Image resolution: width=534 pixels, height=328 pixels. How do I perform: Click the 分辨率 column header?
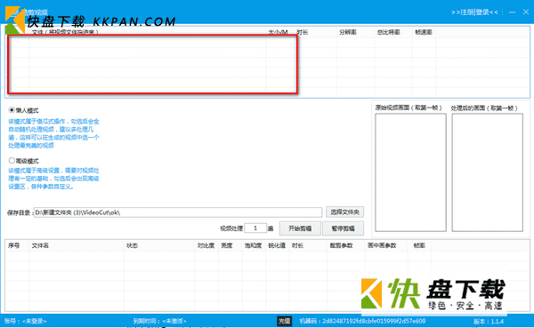click(x=348, y=32)
